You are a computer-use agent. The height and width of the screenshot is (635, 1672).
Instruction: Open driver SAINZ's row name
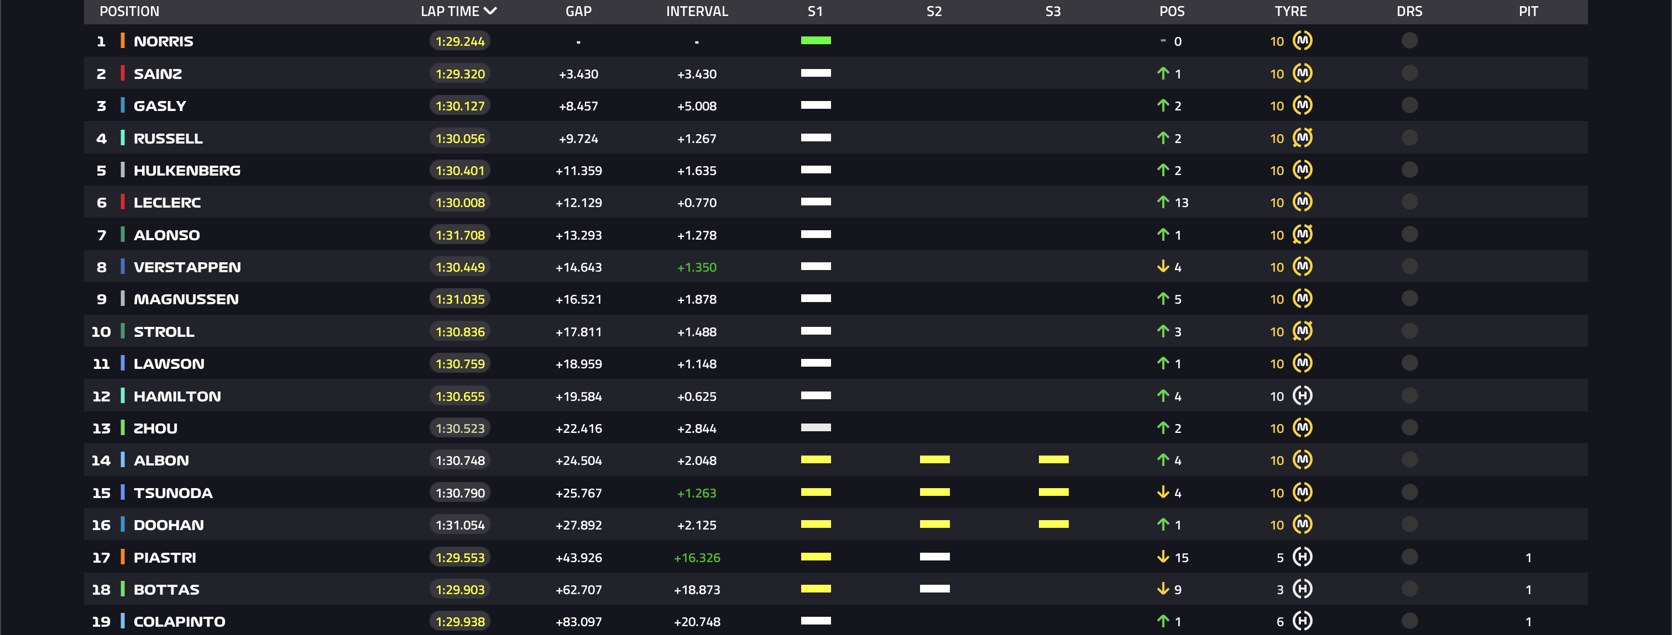[x=158, y=74]
